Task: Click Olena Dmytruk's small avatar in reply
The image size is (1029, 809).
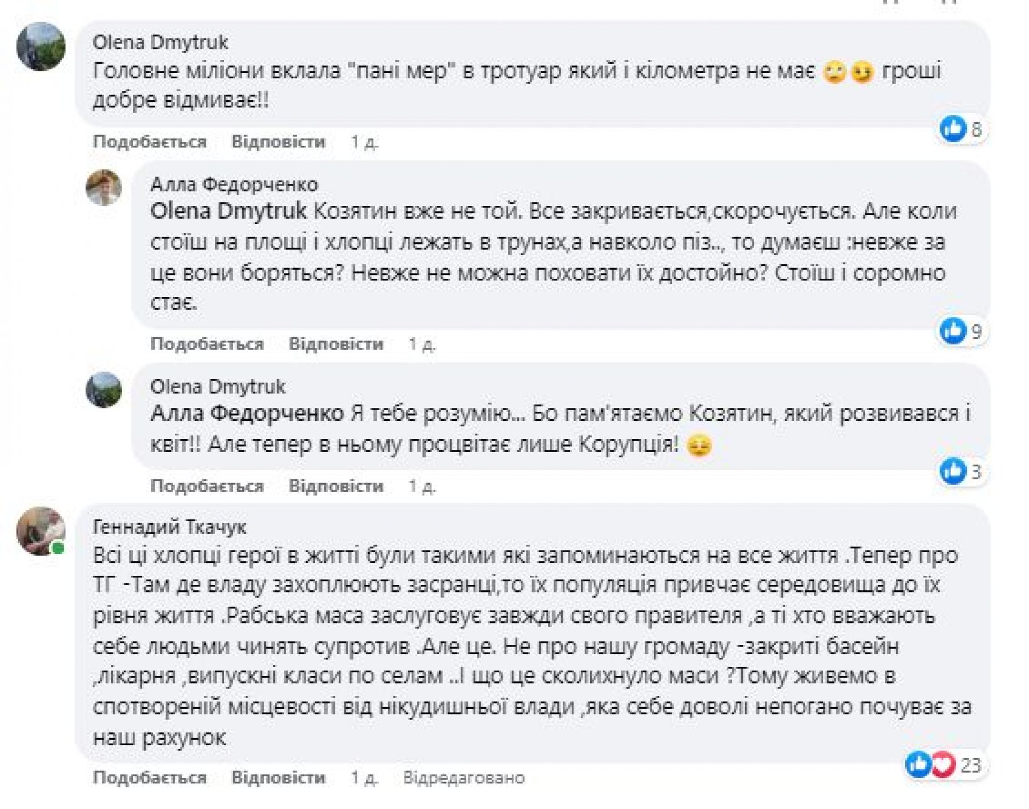Action: click(104, 390)
